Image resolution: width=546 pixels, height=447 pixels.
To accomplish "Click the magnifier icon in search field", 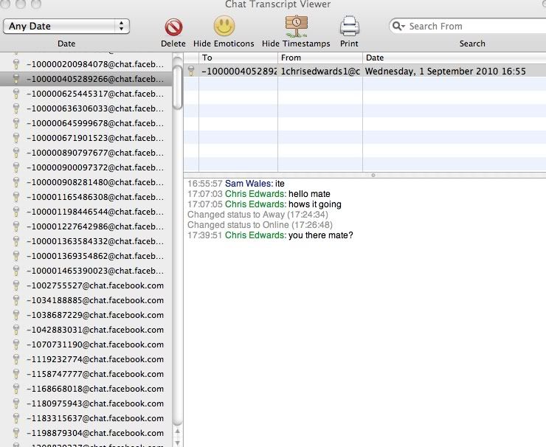I will 399,26.
